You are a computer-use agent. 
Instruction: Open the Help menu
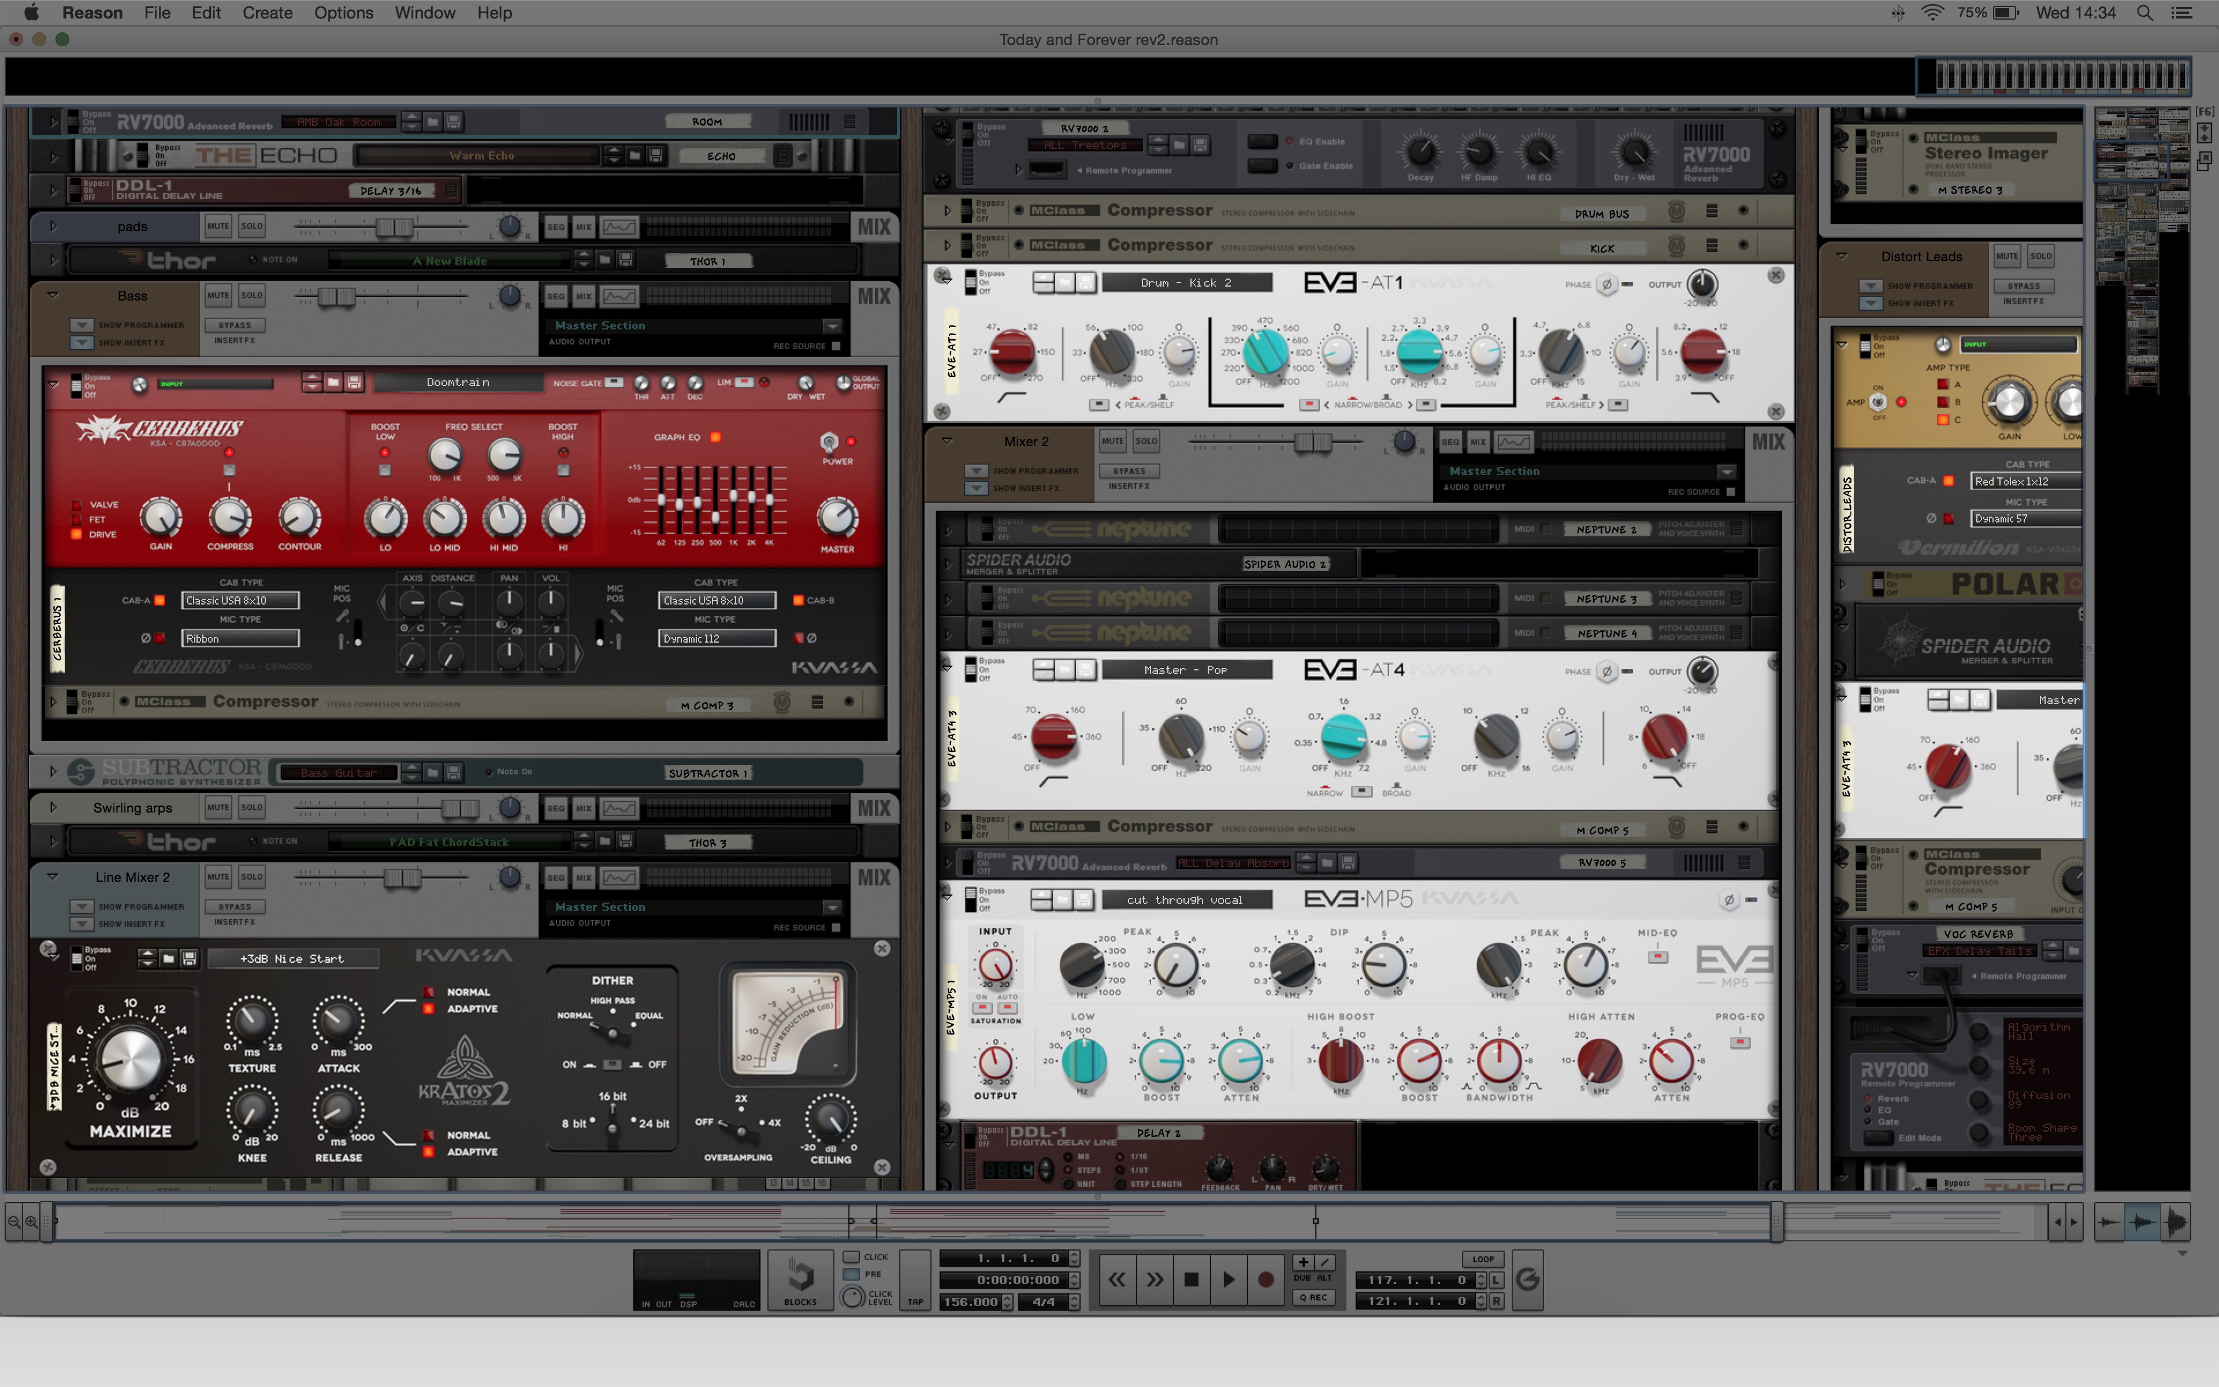[494, 13]
